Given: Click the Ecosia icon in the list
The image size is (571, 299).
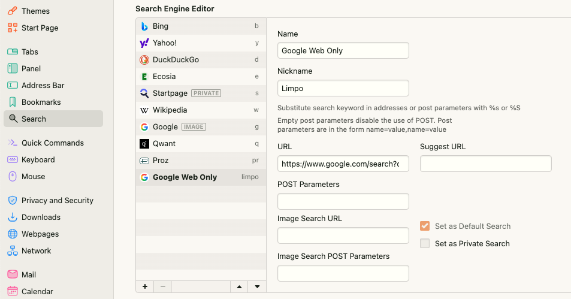Looking at the screenshot, I should tap(144, 77).
